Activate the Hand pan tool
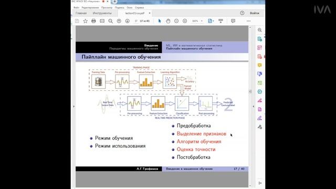336x189 pixels. [x=168, y=21]
